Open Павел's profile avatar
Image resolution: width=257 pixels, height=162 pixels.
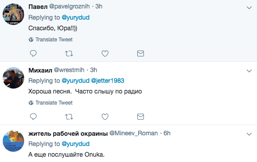point(13,14)
